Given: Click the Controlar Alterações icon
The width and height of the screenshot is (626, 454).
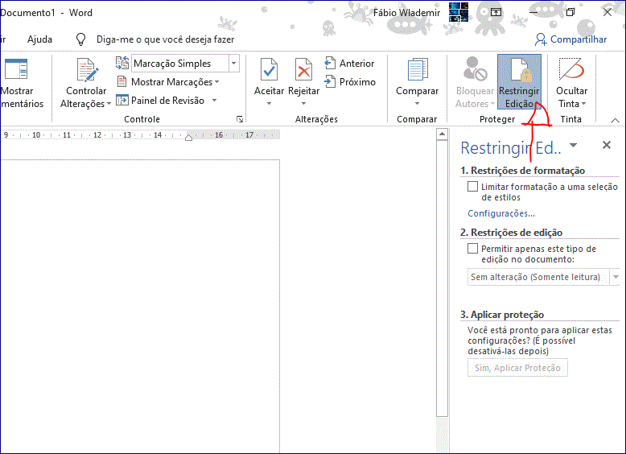Looking at the screenshot, I should click(x=87, y=70).
